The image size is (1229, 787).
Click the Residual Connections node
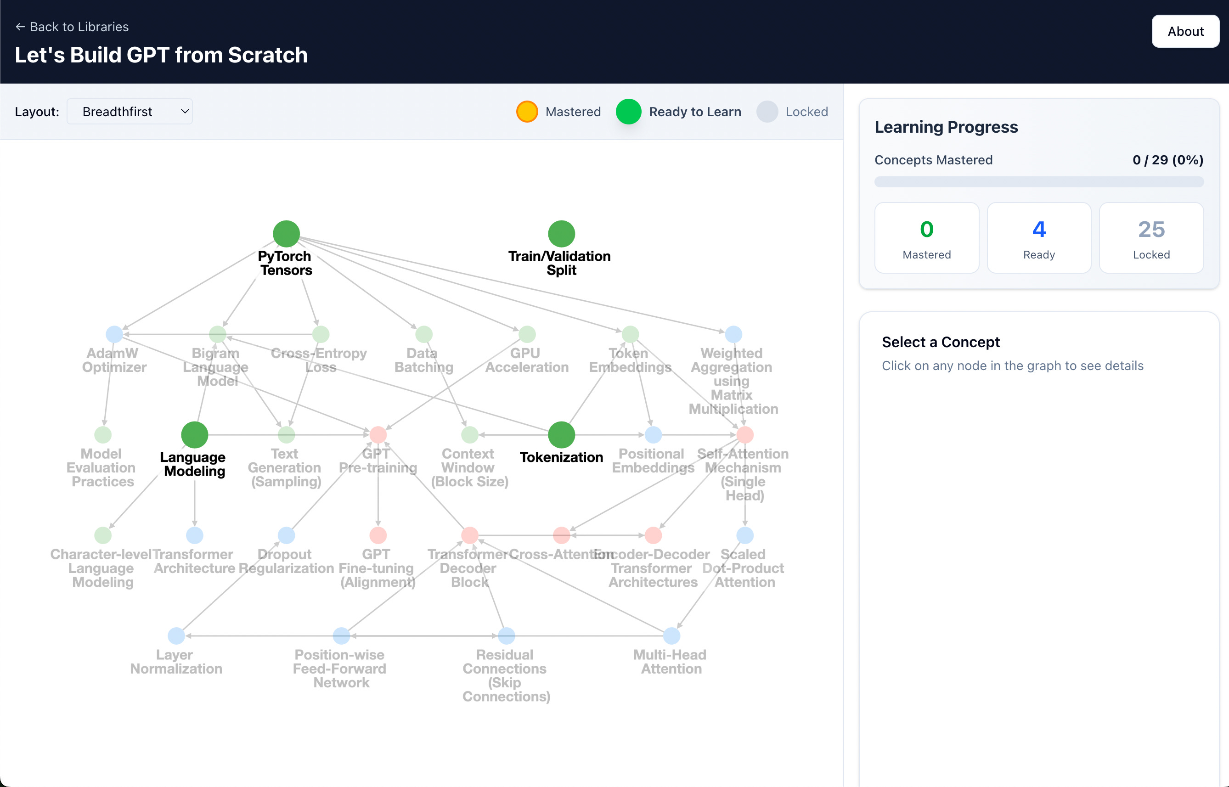click(507, 636)
